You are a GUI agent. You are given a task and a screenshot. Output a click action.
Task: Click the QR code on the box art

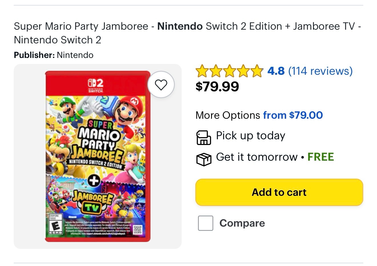[137, 229]
